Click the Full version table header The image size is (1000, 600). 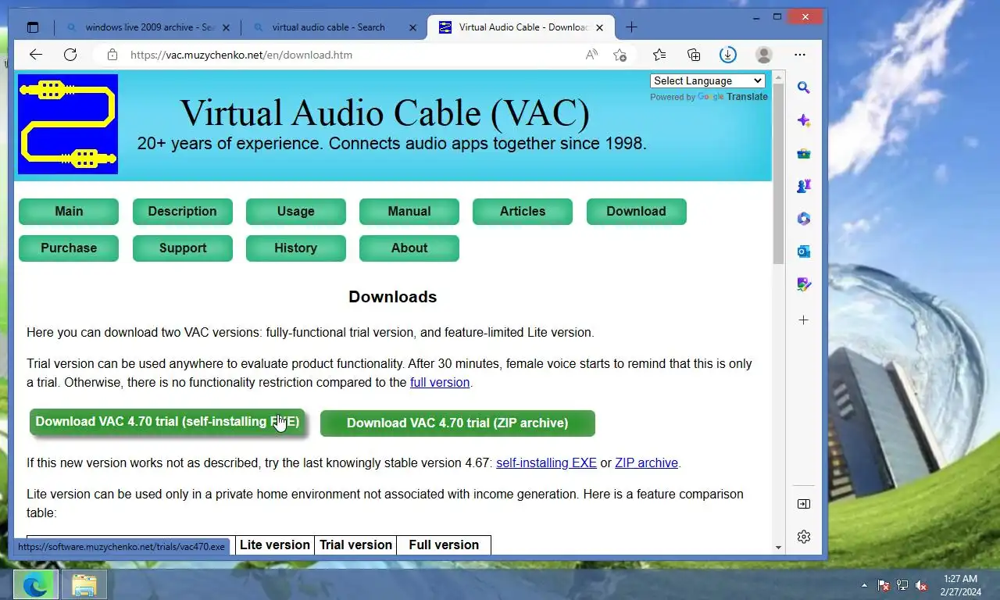pyautogui.click(x=444, y=545)
